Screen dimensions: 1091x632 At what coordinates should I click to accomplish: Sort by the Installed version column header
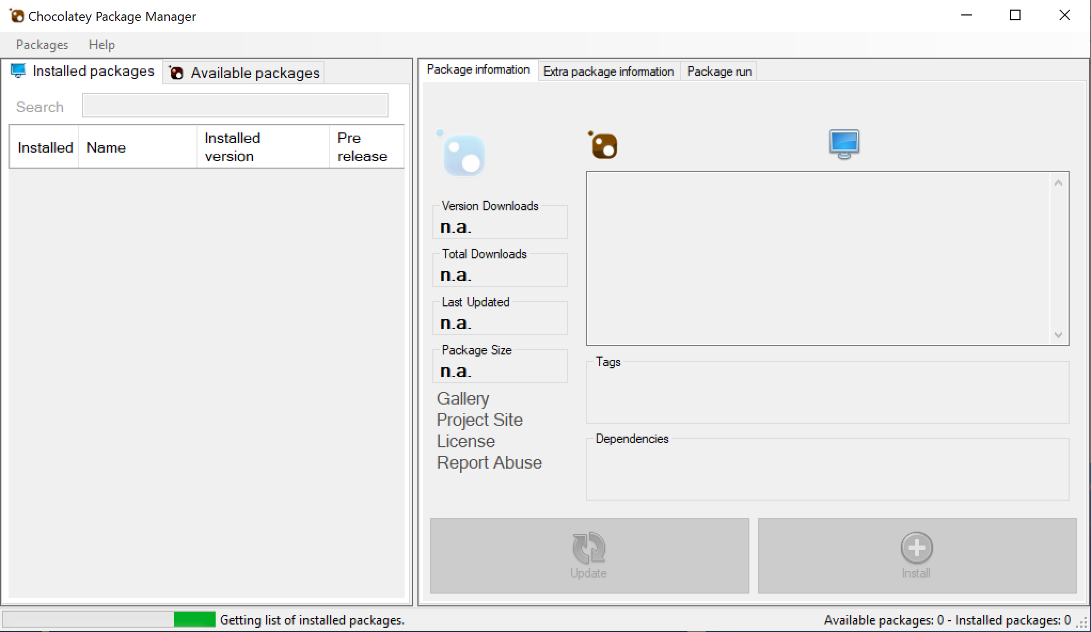tap(263, 147)
